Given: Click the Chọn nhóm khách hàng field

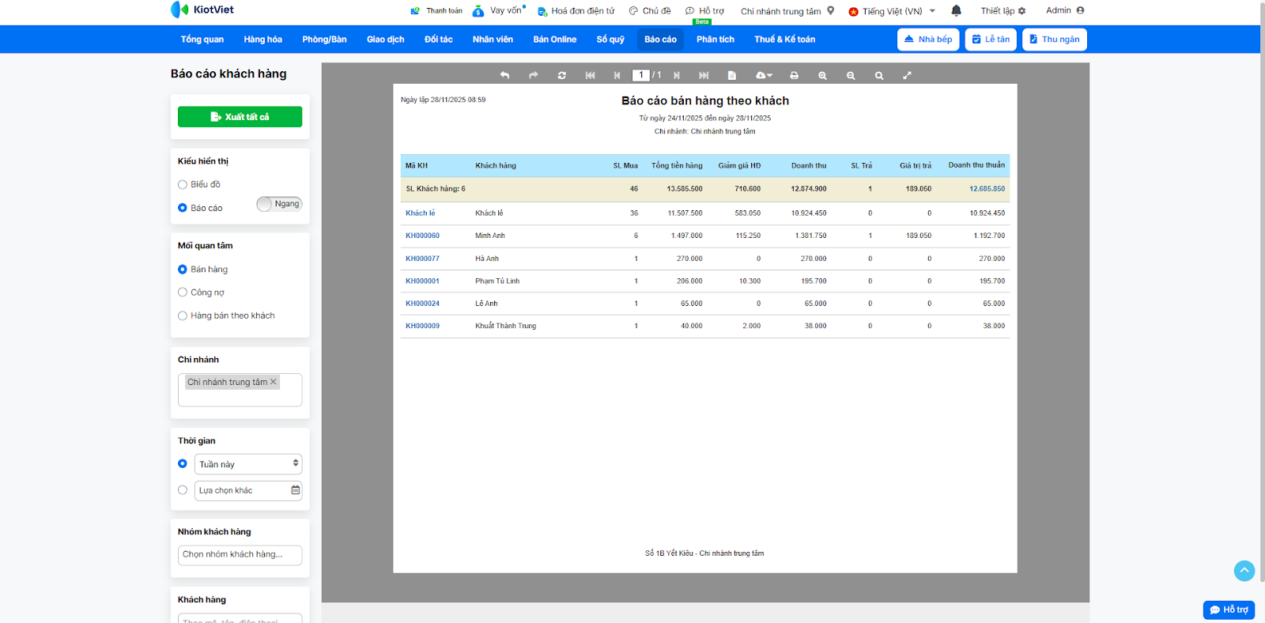Looking at the screenshot, I should 240,555.
